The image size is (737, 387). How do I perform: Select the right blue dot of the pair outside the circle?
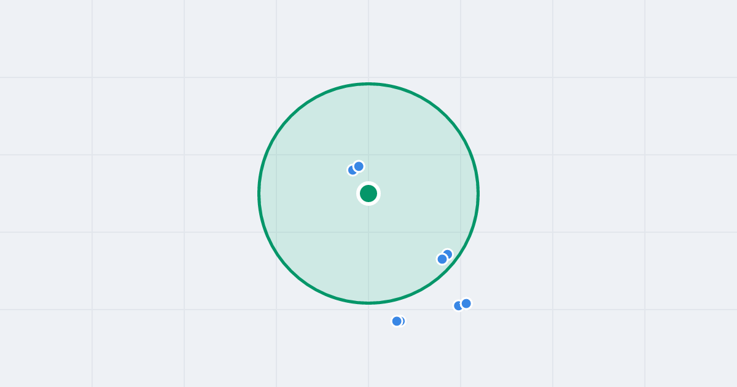click(466, 303)
